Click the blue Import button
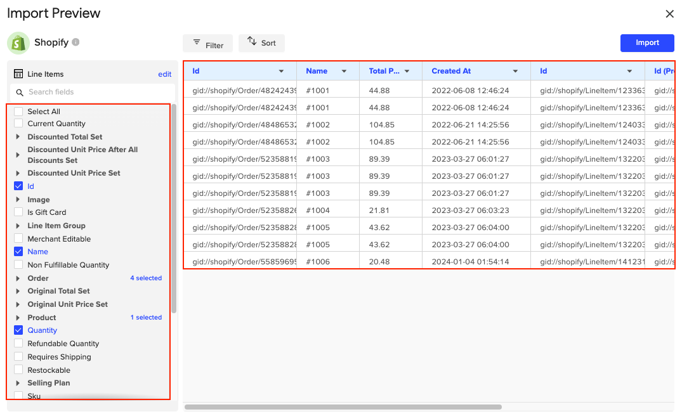This screenshot has height=414, width=682. (x=647, y=42)
